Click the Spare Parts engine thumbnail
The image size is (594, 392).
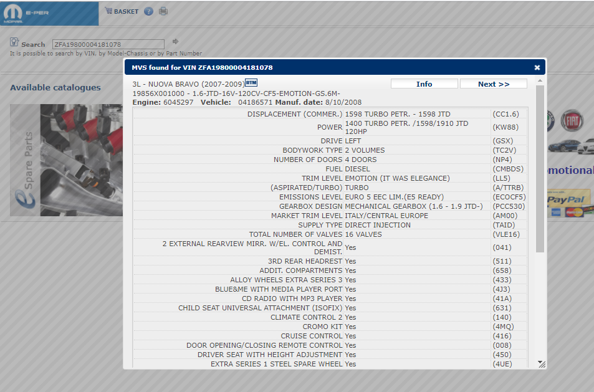(x=66, y=160)
